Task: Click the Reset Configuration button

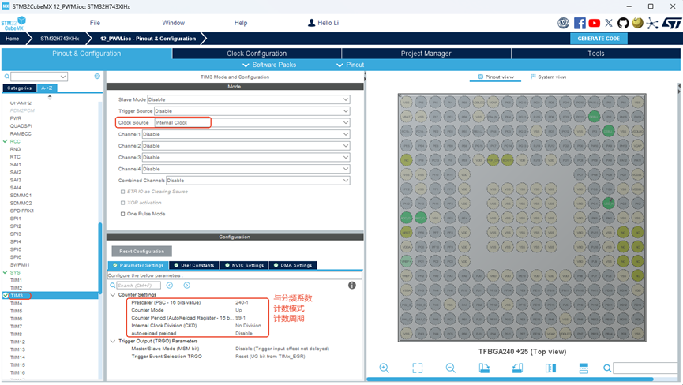Action: [x=142, y=252]
